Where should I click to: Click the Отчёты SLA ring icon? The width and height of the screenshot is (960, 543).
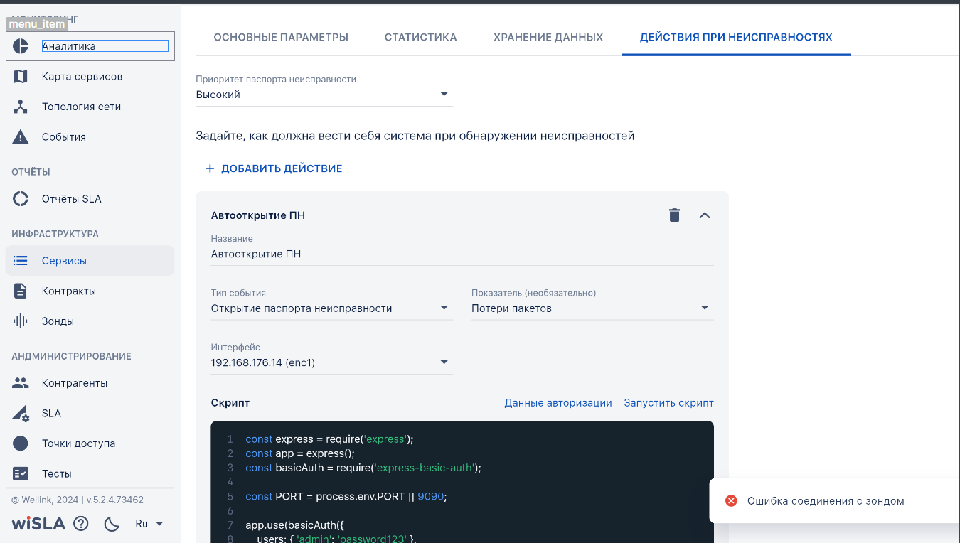pos(21,199)
